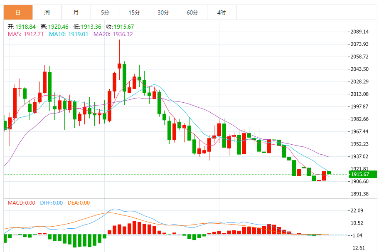The image size is (379, 252).
Task: Click the 1982.66 price axis label
Action: coord(359,119)
